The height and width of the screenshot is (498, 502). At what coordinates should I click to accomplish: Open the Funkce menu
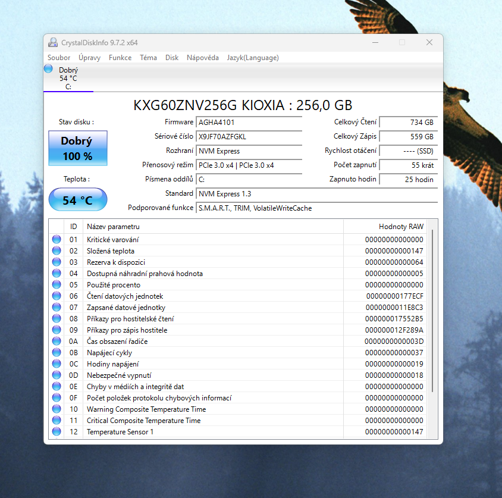[120, 58]
